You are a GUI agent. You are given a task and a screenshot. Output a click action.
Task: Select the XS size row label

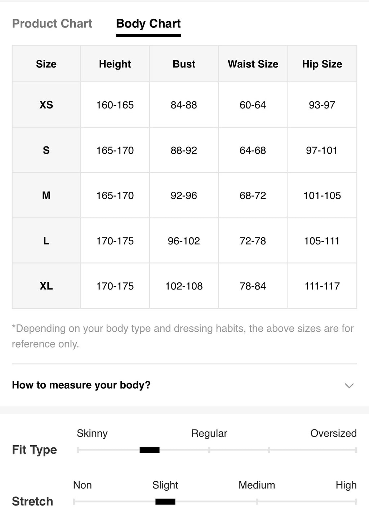click(46, 105)
